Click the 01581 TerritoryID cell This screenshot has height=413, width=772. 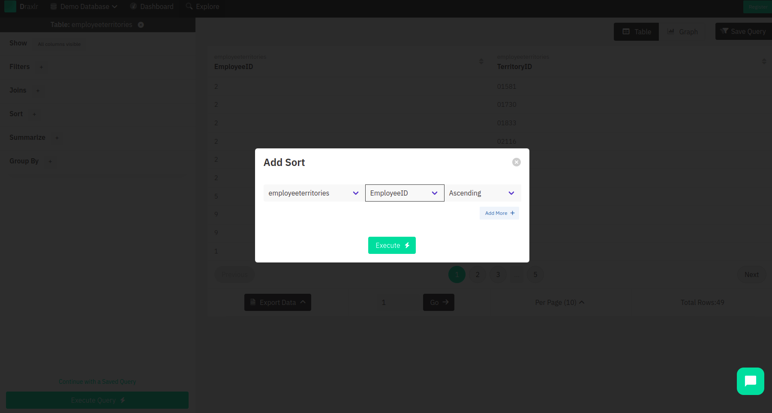pyautogui.click(x=507, y=87)
